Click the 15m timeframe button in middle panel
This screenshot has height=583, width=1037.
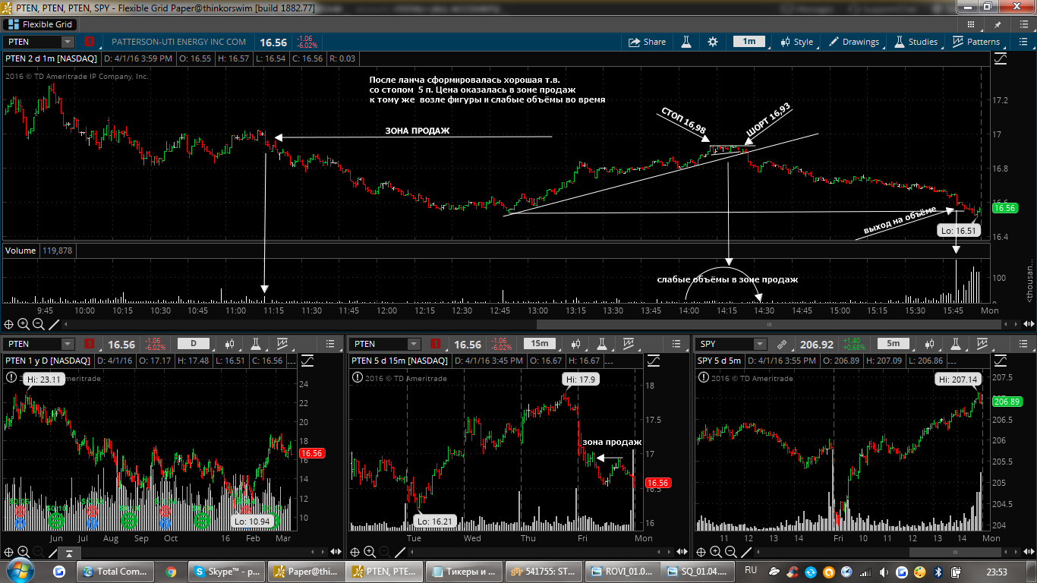click(542, 345)
